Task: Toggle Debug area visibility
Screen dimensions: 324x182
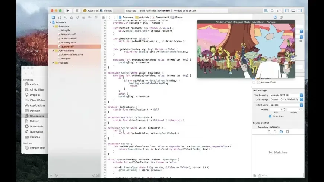Action: (293, 10)
